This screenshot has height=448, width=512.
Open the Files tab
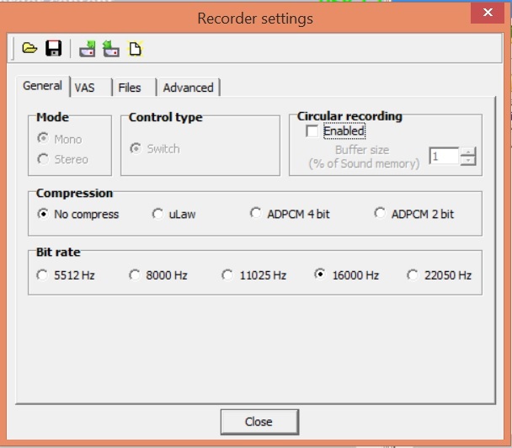click(134, 88)
